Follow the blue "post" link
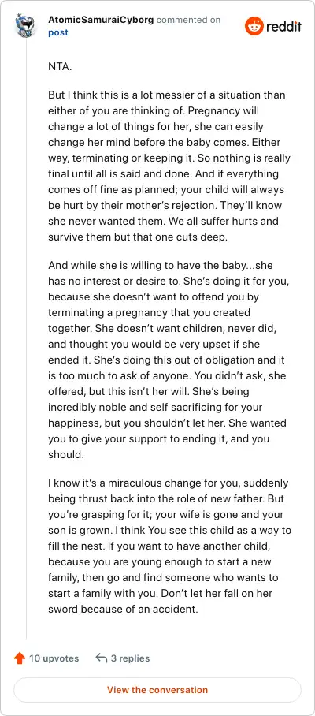This screenshot has height=716, width=315. pos(58,32)
